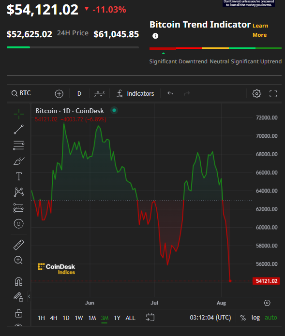Click the 24H high $61,045.85

pos(116,34)
